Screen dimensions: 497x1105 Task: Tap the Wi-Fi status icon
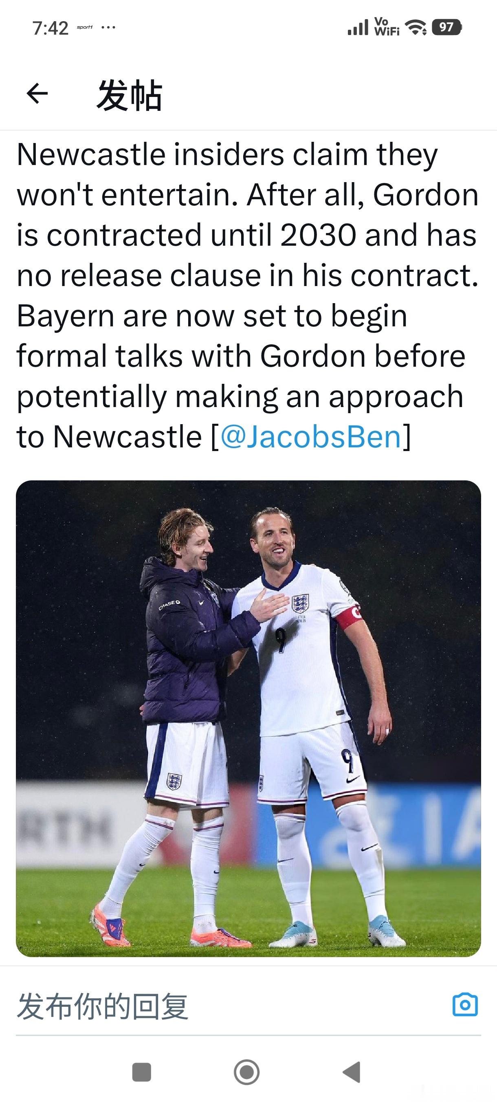tap(416, 28)
